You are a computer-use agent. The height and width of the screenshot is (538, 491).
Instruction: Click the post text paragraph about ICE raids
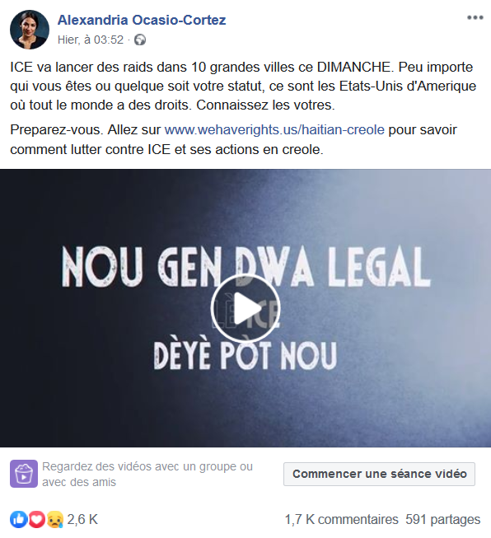(x=243, y=86)
